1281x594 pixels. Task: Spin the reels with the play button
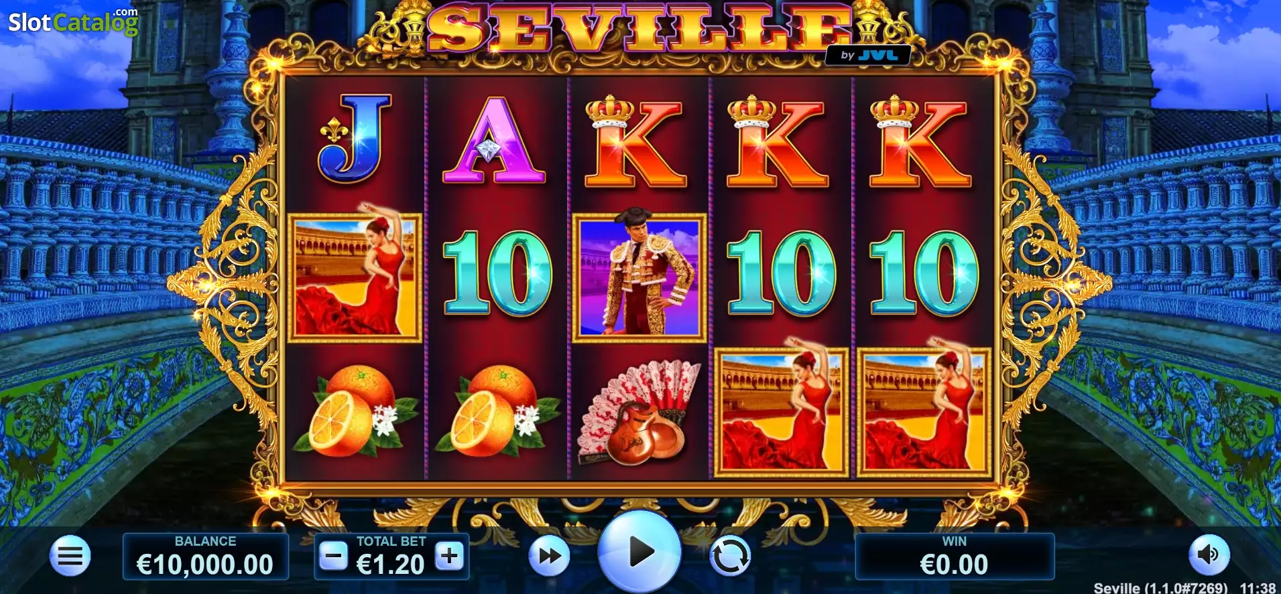click(x=639, y=552)
